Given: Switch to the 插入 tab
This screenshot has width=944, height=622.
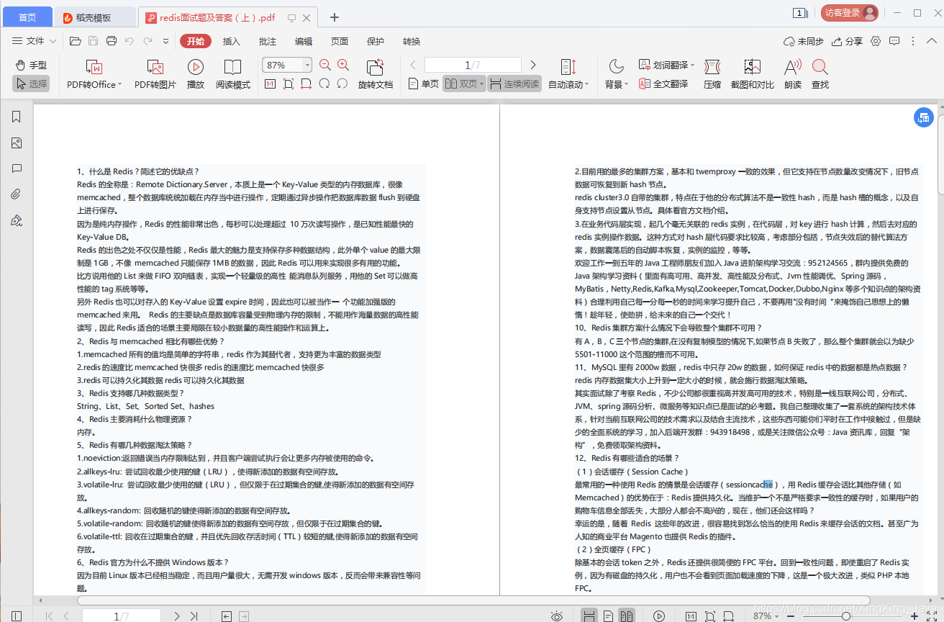Looking at the screenshot, I should point(232,41).
